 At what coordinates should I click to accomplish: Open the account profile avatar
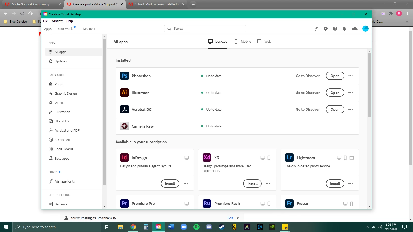pos(366,29)
